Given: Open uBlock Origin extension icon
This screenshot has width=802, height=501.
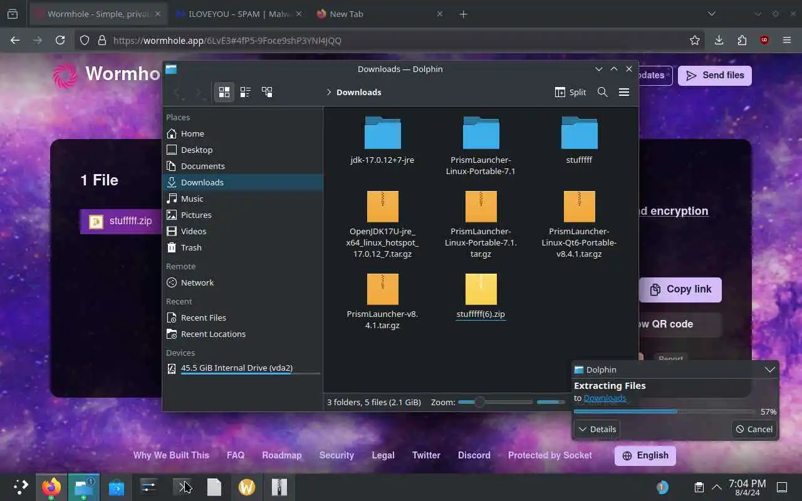Looking at the screenshot, I should click(764, 40).
